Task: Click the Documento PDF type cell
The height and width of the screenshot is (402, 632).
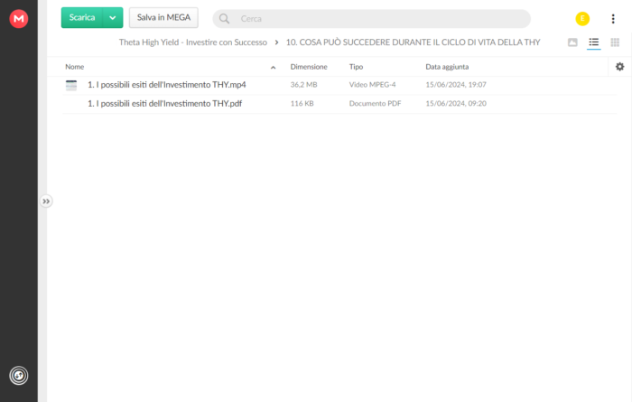Action: [376, 104]
